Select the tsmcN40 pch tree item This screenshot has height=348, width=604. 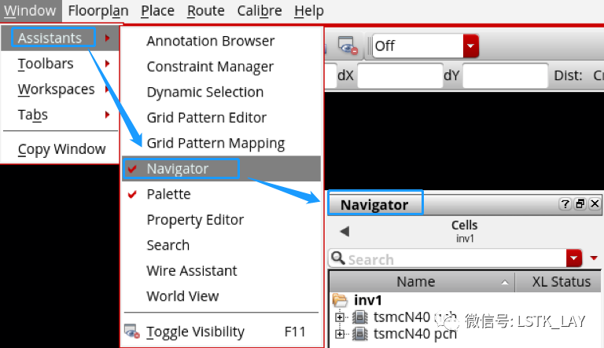(415, 334)
